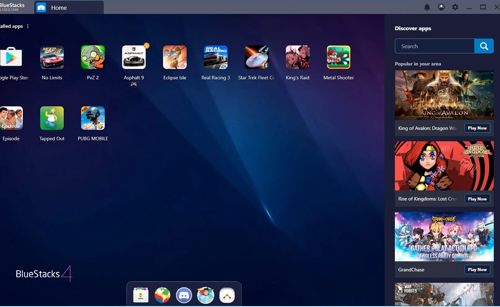Image resolution: width=500 pixels, height=307 pixels.
Task: Open the GrandChase banner image
Action: (x=444, y=237)
